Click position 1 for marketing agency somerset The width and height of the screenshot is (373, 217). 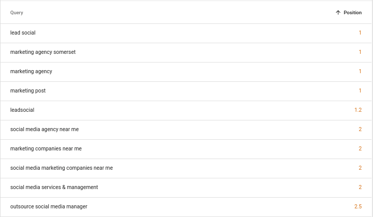click(360, 52)
